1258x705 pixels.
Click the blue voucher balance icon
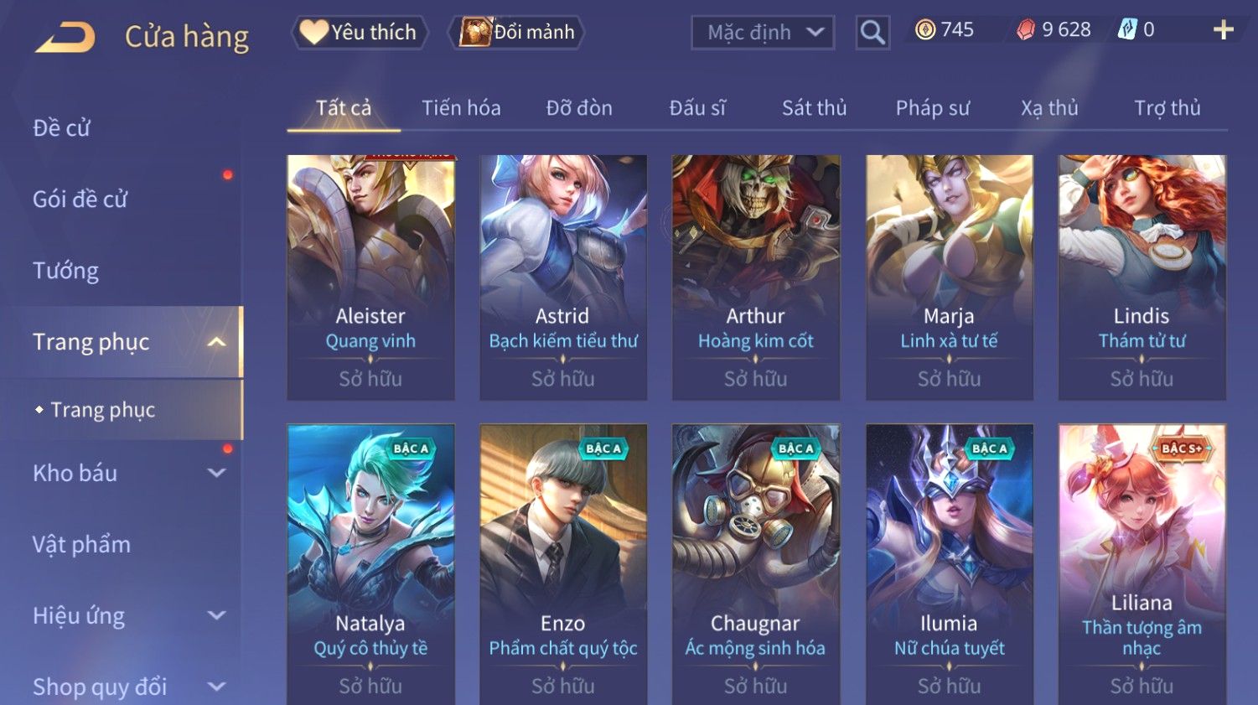click(1127, 30)
